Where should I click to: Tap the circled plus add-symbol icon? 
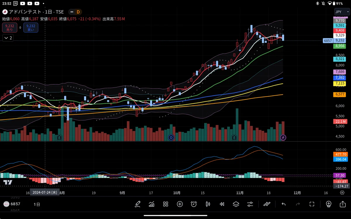pos(180,204)
